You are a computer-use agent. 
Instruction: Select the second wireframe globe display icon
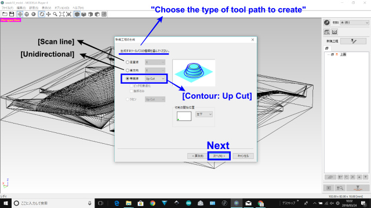coord(27,14)
